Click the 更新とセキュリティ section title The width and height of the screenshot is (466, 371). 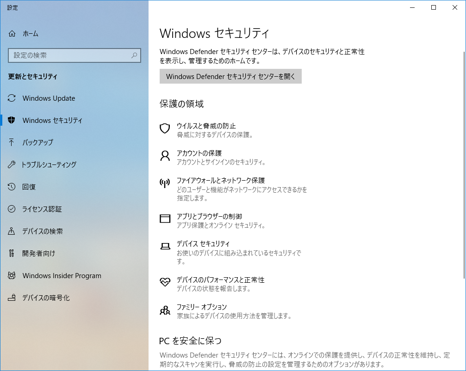point(32,76)
